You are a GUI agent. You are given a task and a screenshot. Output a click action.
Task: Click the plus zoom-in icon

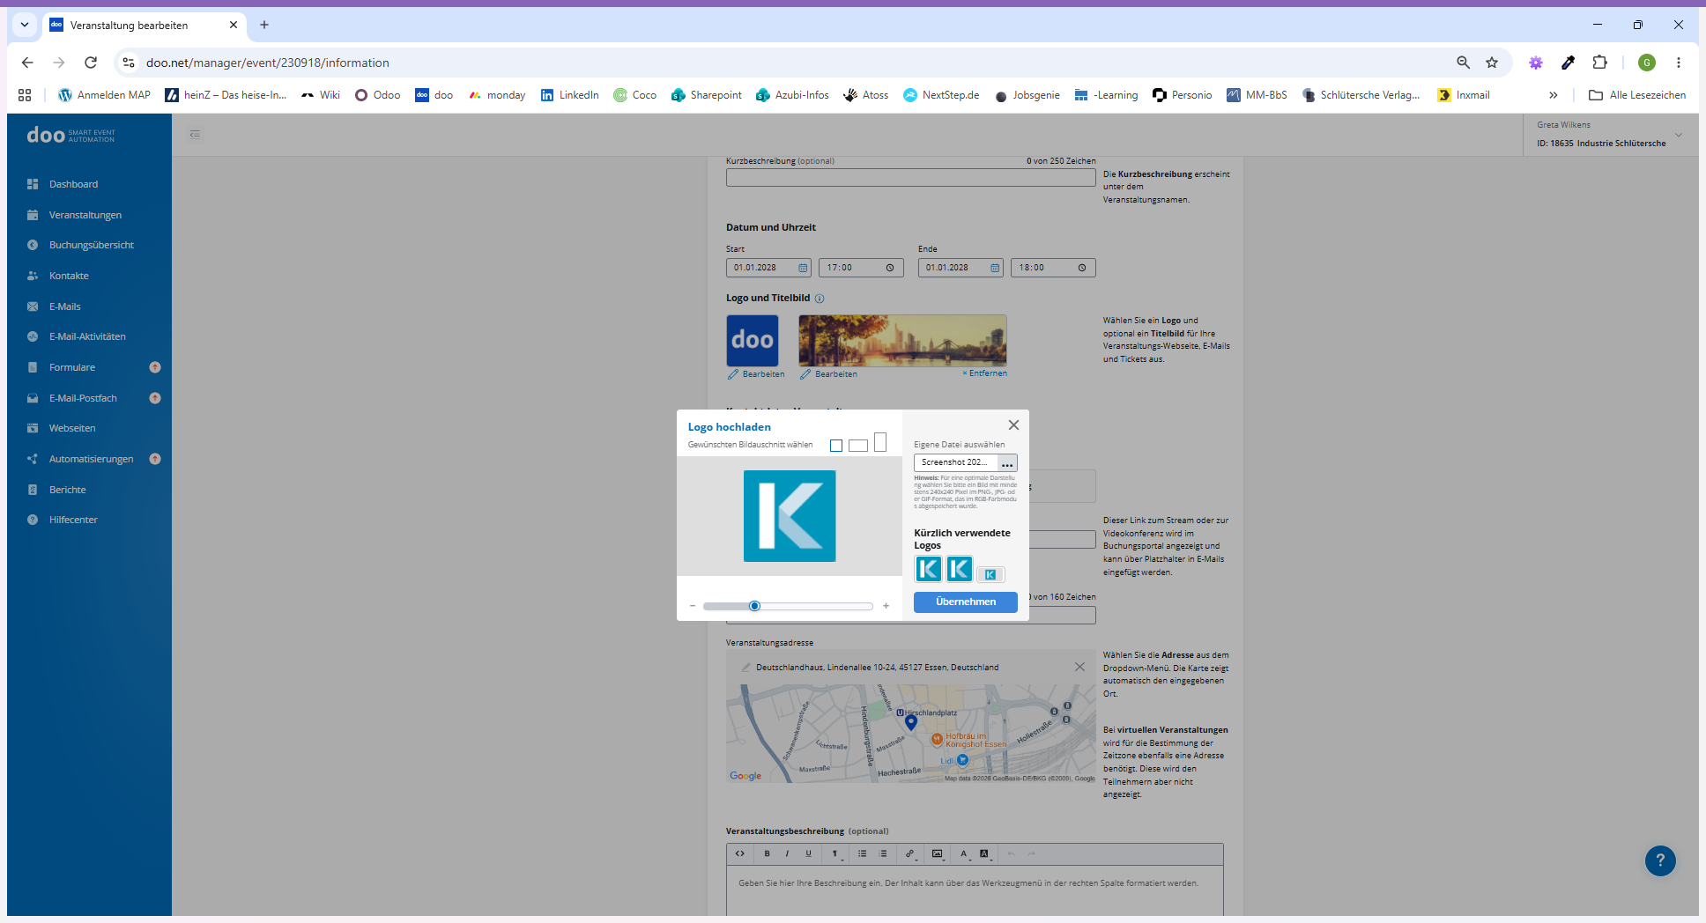pos(886,606)
